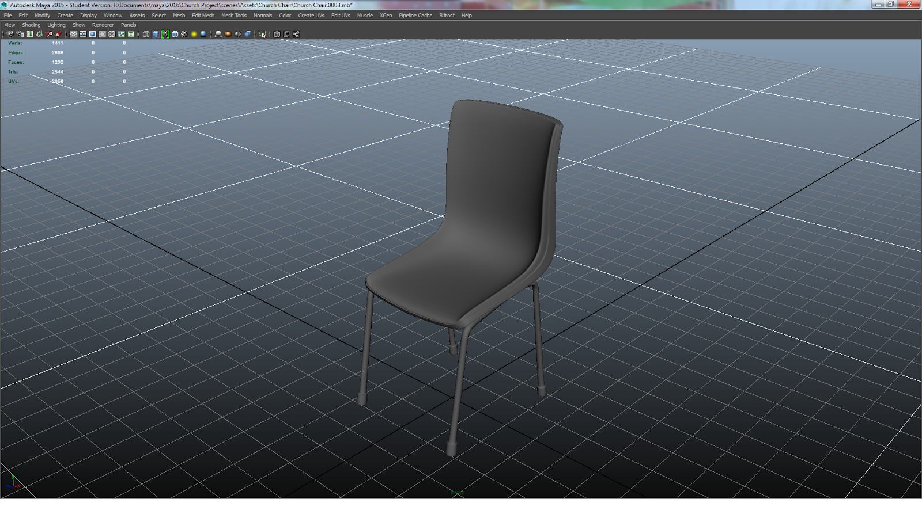This screenshot has height=518, width=922.
Task: Click the Image Plane icon
Action: (x=39, y=34)
